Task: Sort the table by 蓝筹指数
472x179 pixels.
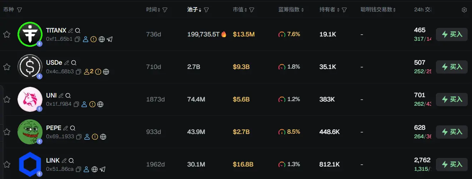Action: tap(291, 10)
